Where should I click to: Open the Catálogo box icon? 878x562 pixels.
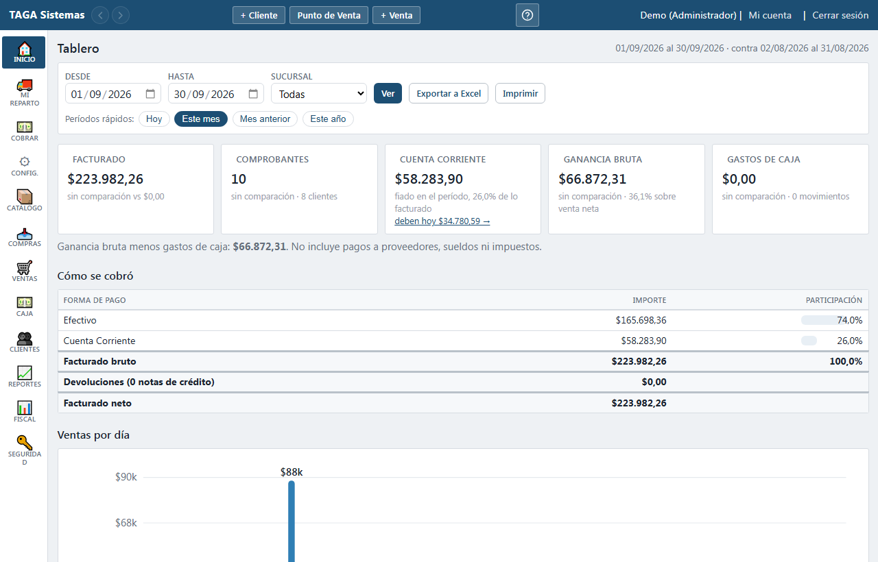tap(25, 196)
